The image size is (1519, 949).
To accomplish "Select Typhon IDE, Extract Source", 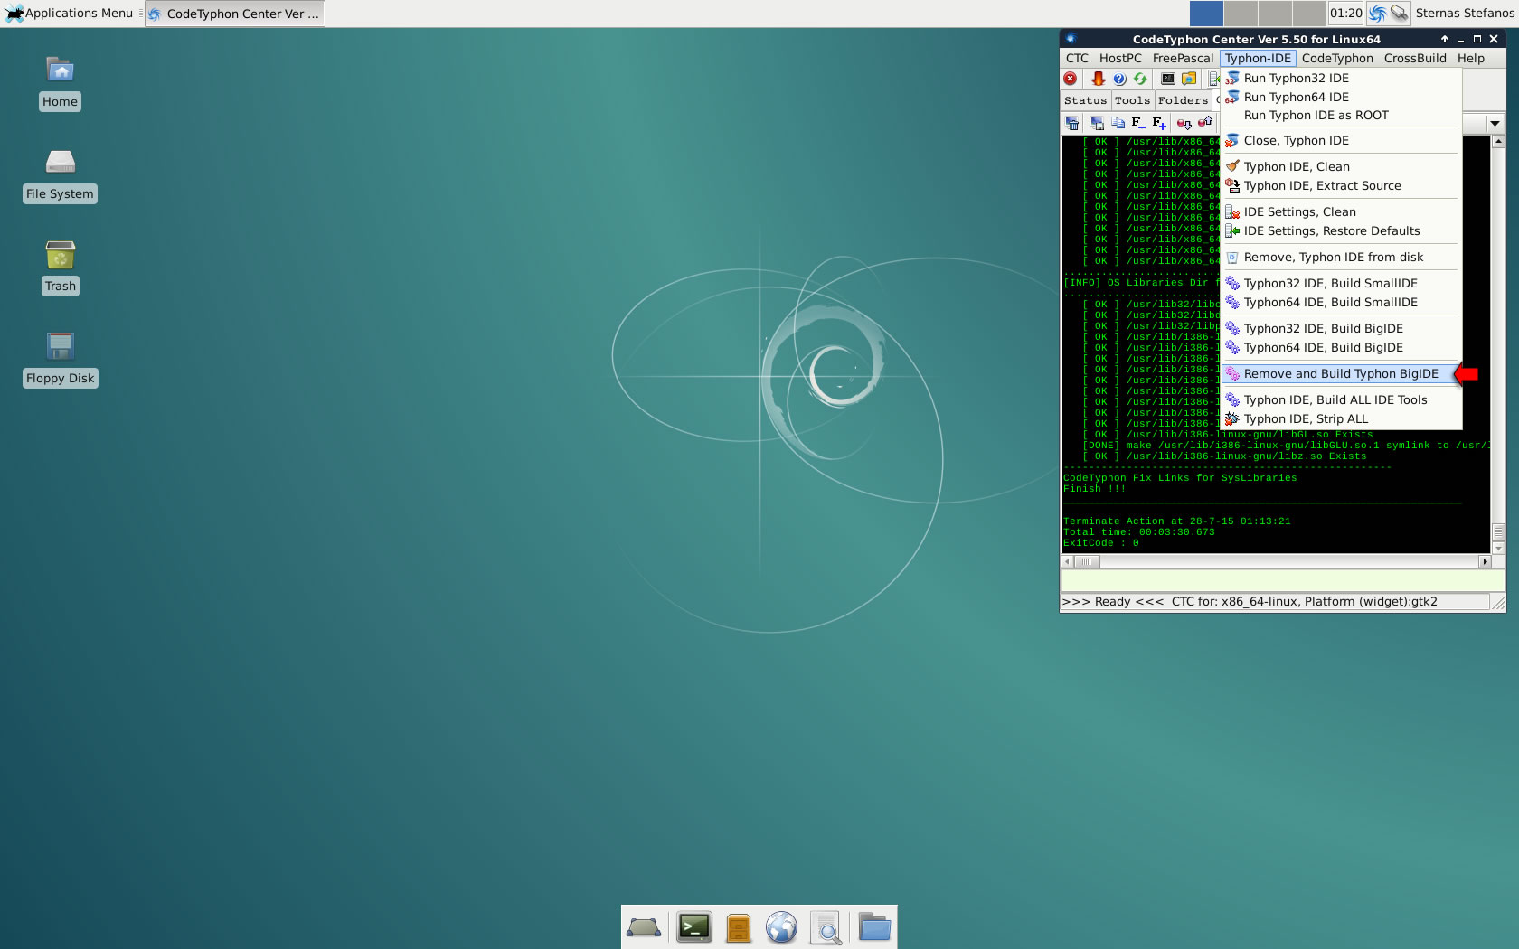I will tap(1341, 185).
